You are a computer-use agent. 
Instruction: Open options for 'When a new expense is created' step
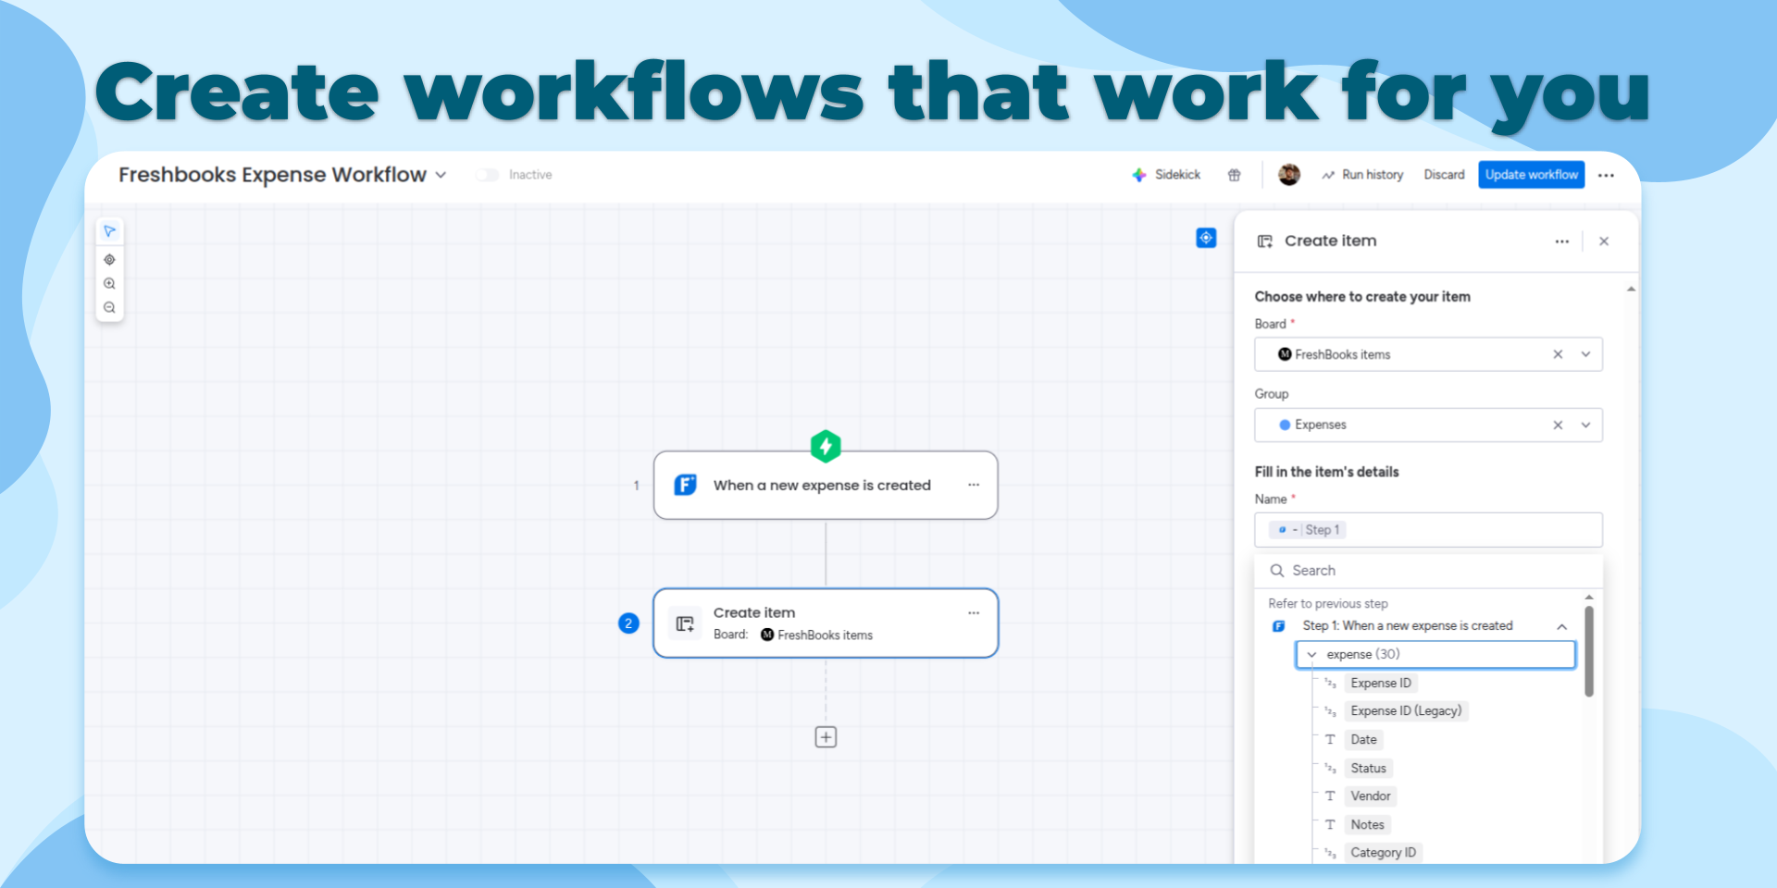point(974,485)
